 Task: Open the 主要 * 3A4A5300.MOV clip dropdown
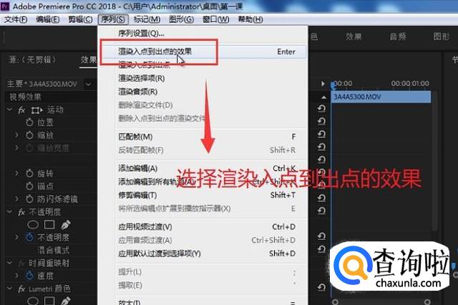tap(88, 84)
